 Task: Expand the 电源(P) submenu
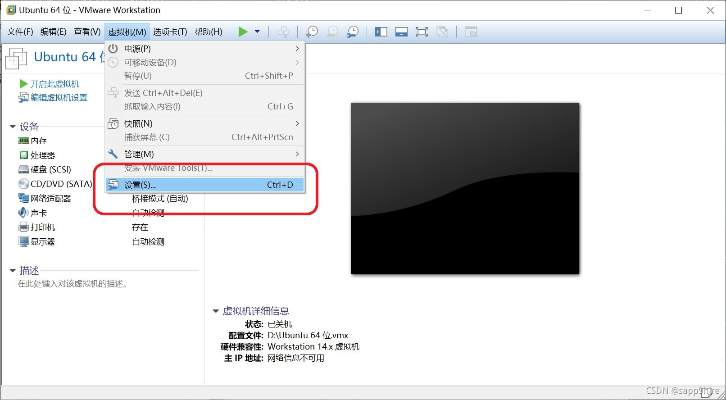(x=205, y=49)
